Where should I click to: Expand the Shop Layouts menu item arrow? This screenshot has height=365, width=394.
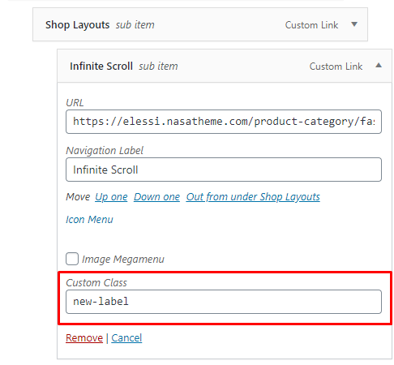[354, 24]
